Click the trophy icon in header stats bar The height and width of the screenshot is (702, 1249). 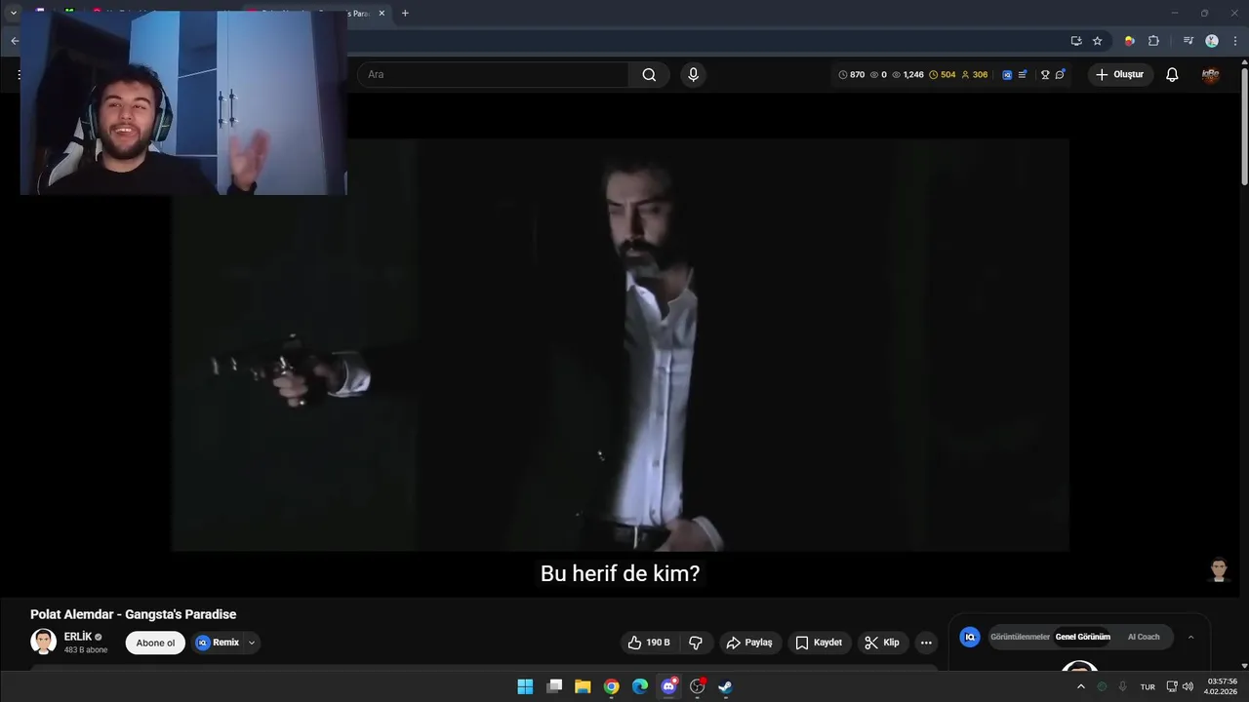point(1045,74)
